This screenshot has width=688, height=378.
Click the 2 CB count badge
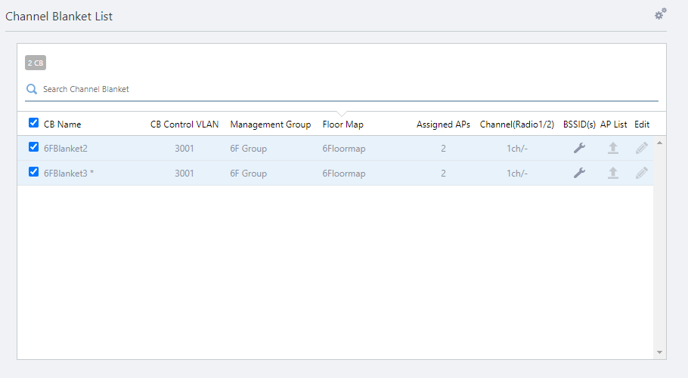(x=36, y=63)
